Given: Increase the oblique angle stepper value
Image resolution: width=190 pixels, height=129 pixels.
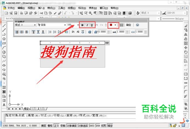Looking at the screenshot, I should pos(109,31).
